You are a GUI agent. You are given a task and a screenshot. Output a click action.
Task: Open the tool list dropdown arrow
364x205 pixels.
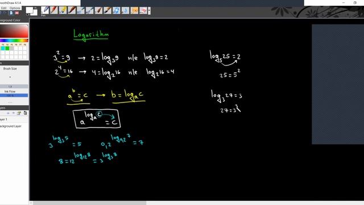point(149,10)
